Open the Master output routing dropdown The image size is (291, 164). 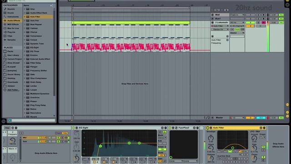tap(237, 33)
